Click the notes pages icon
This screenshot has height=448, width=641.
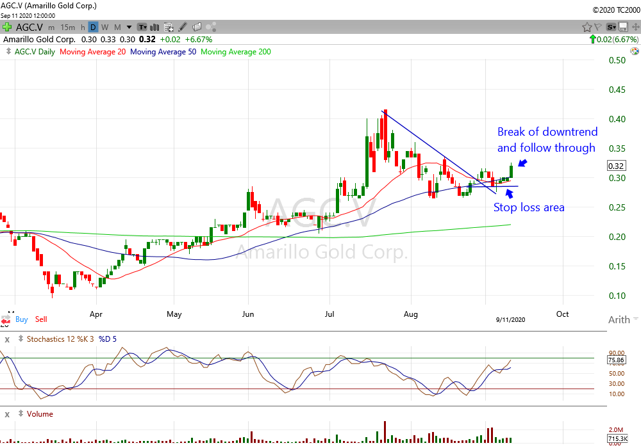197,28
